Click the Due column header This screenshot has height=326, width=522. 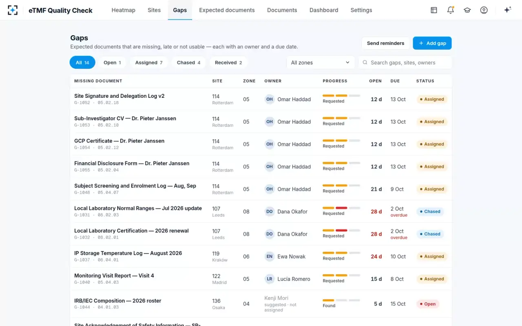(395, 81)
